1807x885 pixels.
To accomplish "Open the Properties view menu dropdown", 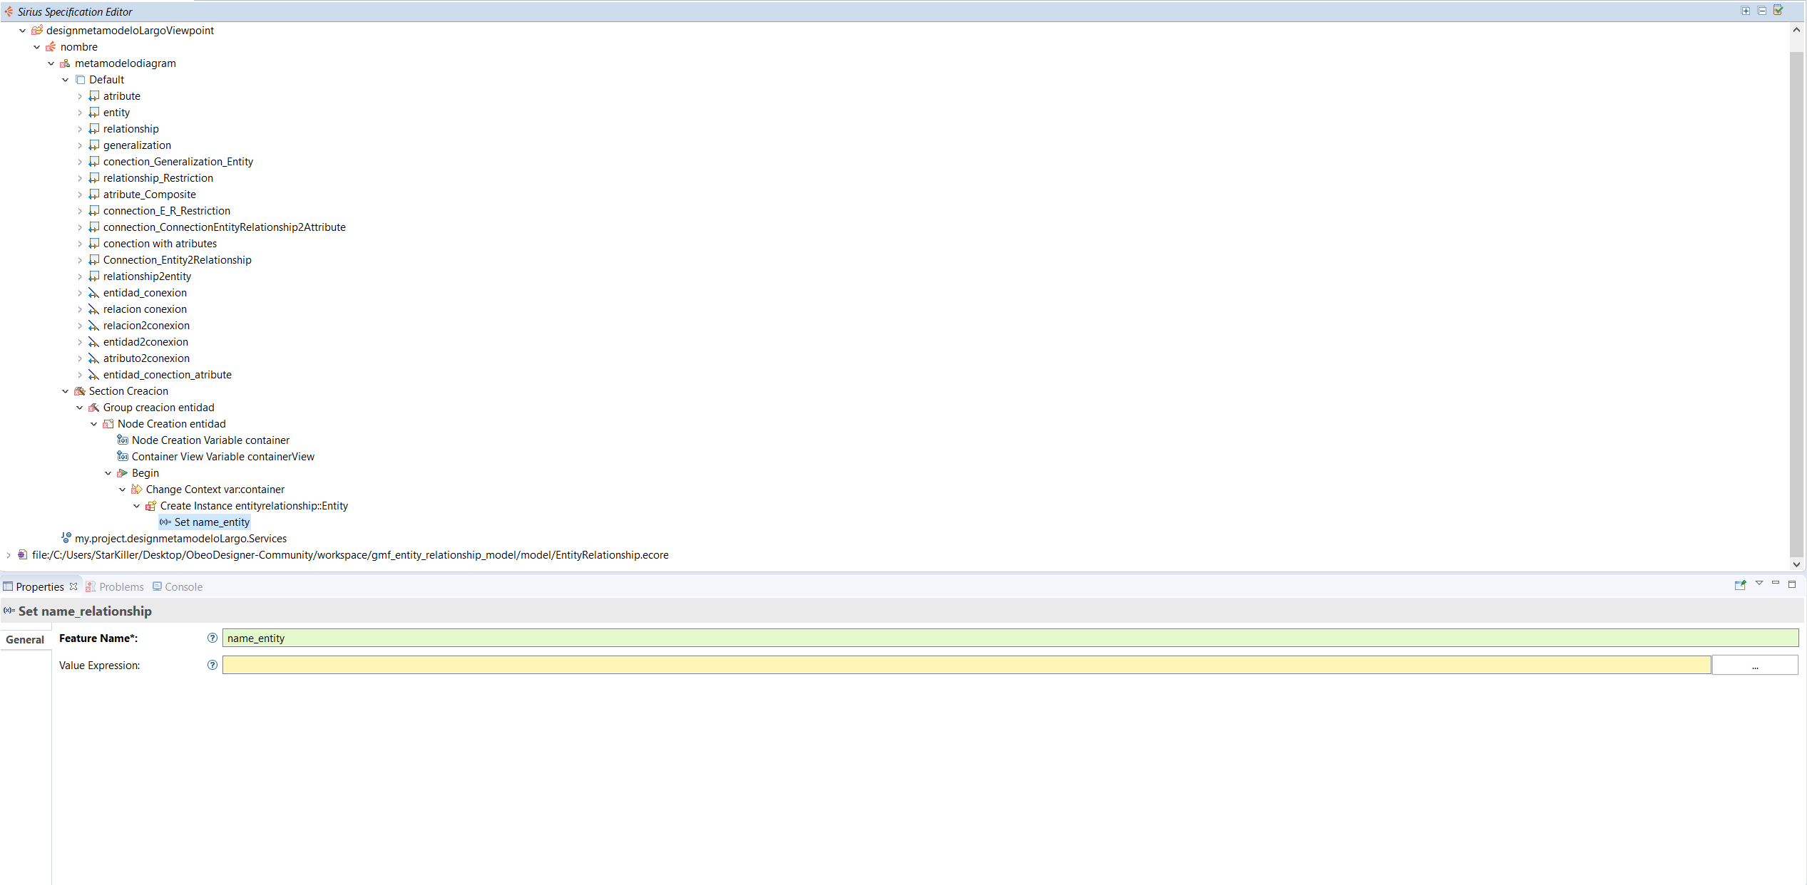I will pyautogui.click(x=1759, y=584).
